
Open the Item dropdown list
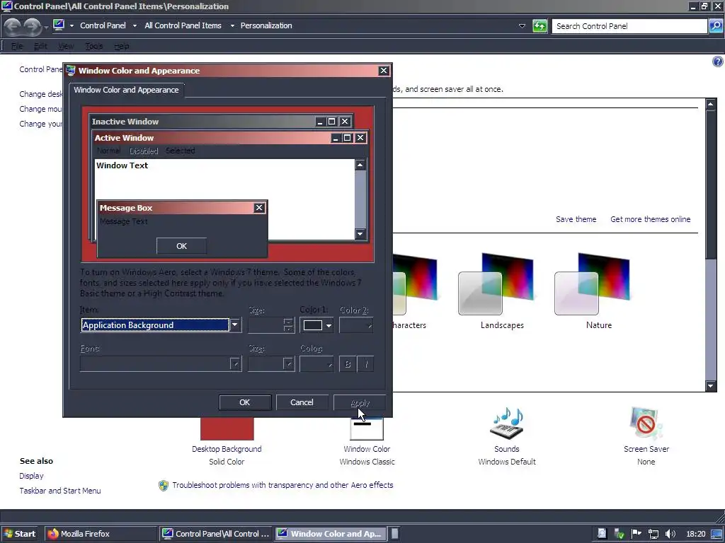tap(235, 325)
